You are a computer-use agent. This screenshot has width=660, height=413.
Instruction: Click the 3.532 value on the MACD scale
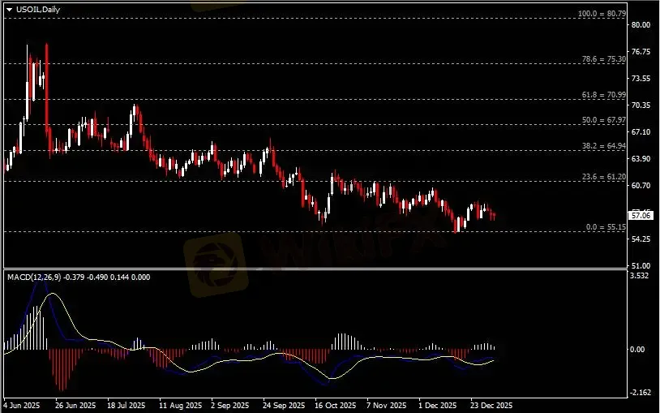click(x=641, y=277)
